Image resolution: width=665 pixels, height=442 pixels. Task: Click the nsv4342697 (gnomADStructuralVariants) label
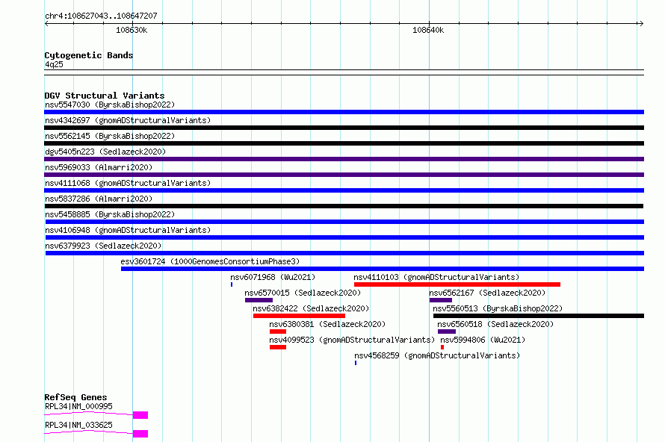pyautogui.click(x=128, y=120)
